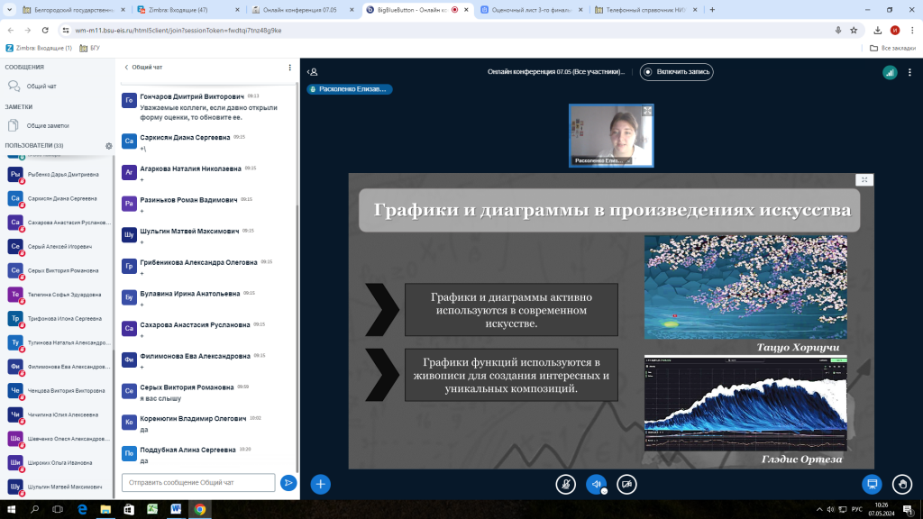This screenshot has height=519, width=923.
Task: Reload the current page
Action: point(45,30)
